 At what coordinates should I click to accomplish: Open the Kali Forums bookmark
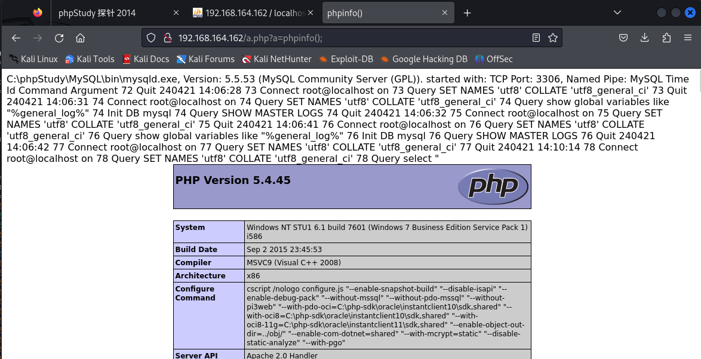pyautogui.click(x=205, y=59)
